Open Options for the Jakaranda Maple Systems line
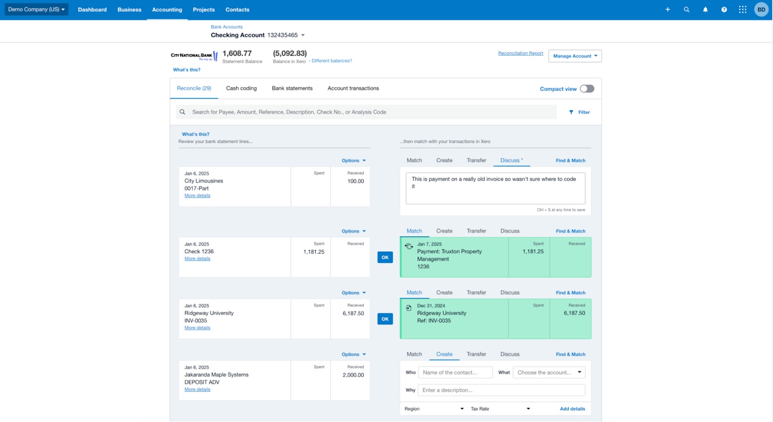Viewport: 773px width, 422px height. click(354, 354)
